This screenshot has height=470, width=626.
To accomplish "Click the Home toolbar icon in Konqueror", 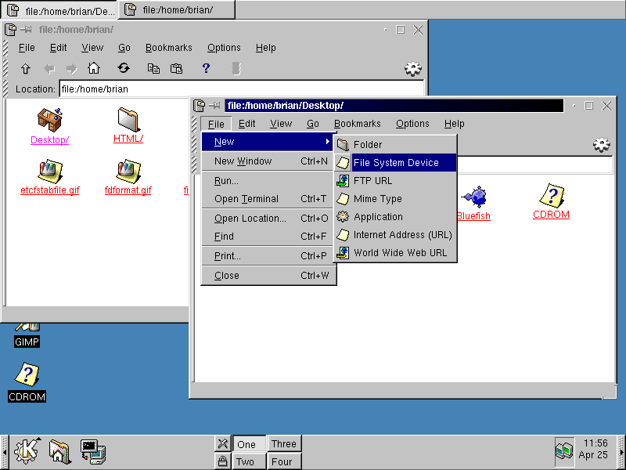I will click(x=94, y=69).
